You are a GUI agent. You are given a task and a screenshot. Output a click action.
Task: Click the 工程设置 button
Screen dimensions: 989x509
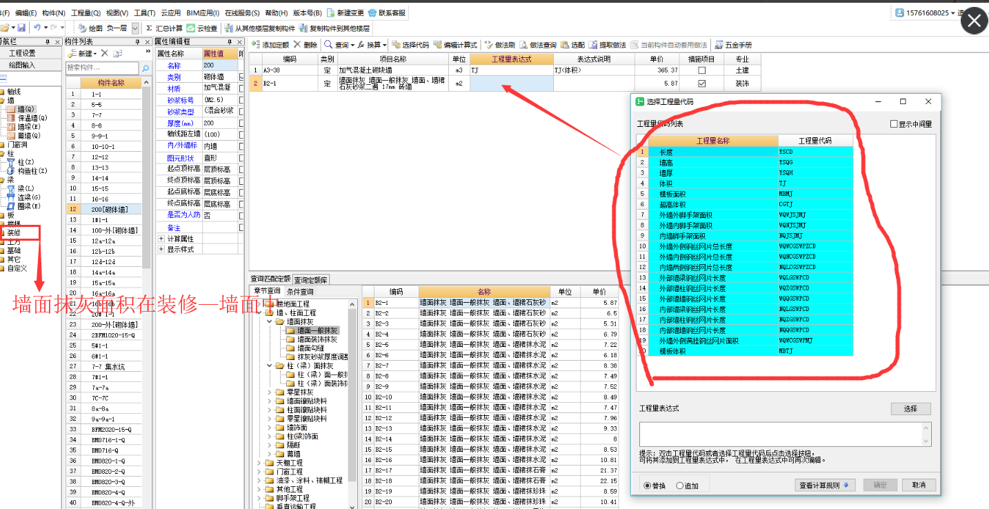22,53
